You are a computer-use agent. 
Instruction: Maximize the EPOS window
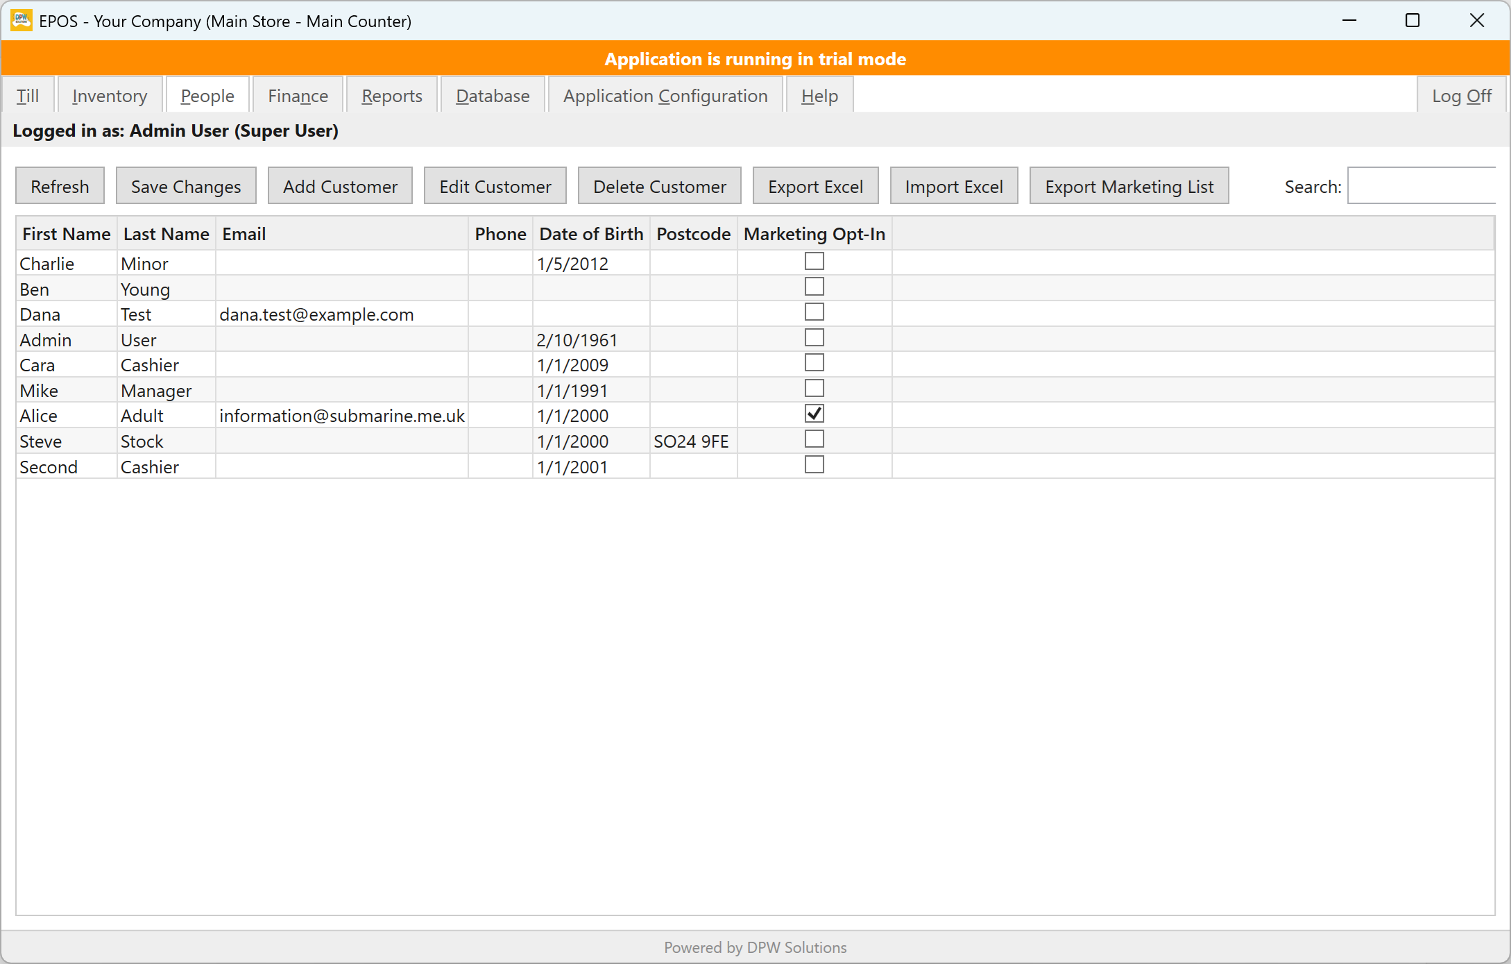point(1412,20)
